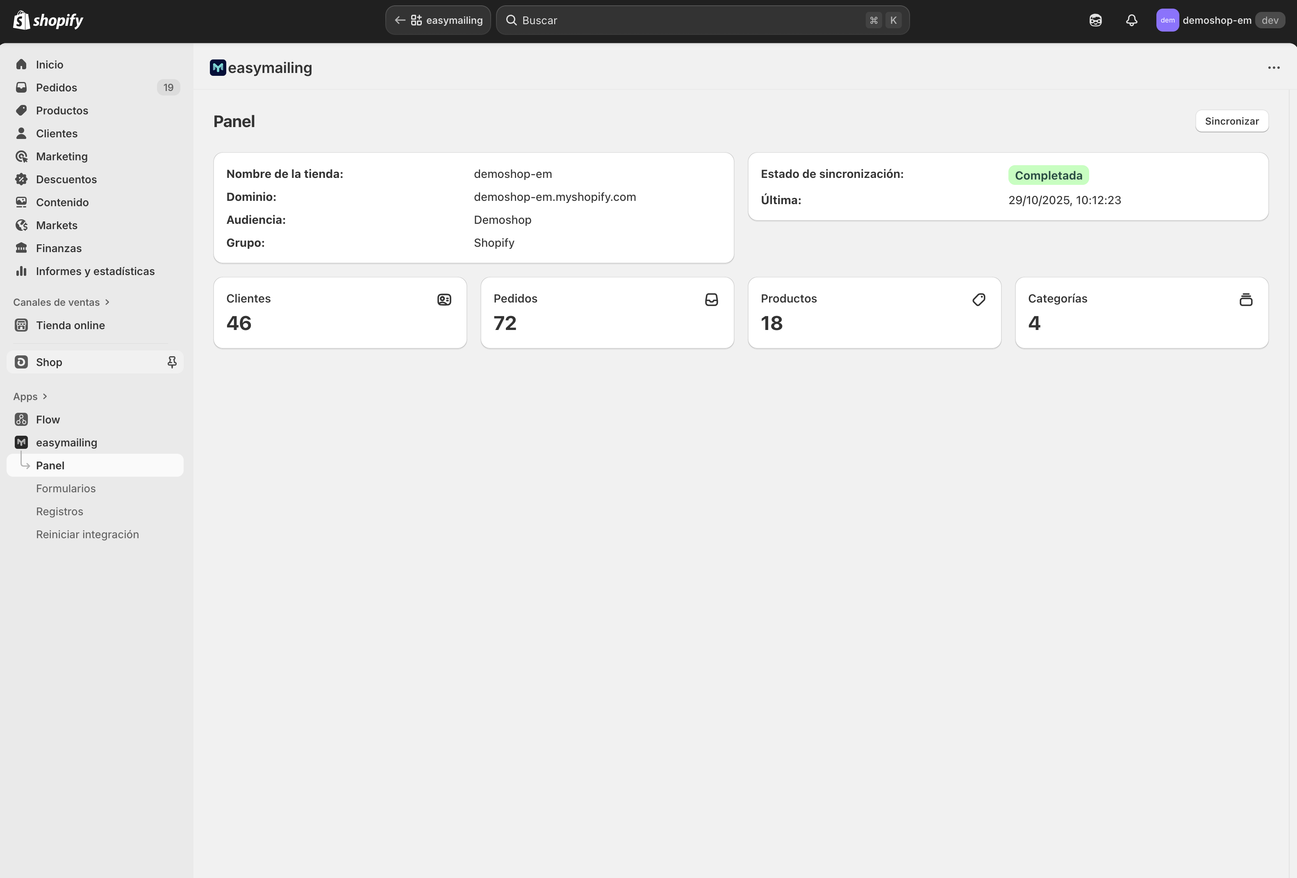This screenshot has width=1297, height=878.
Task: Open Inicio in the sidebar
Action: click(95, 64)
